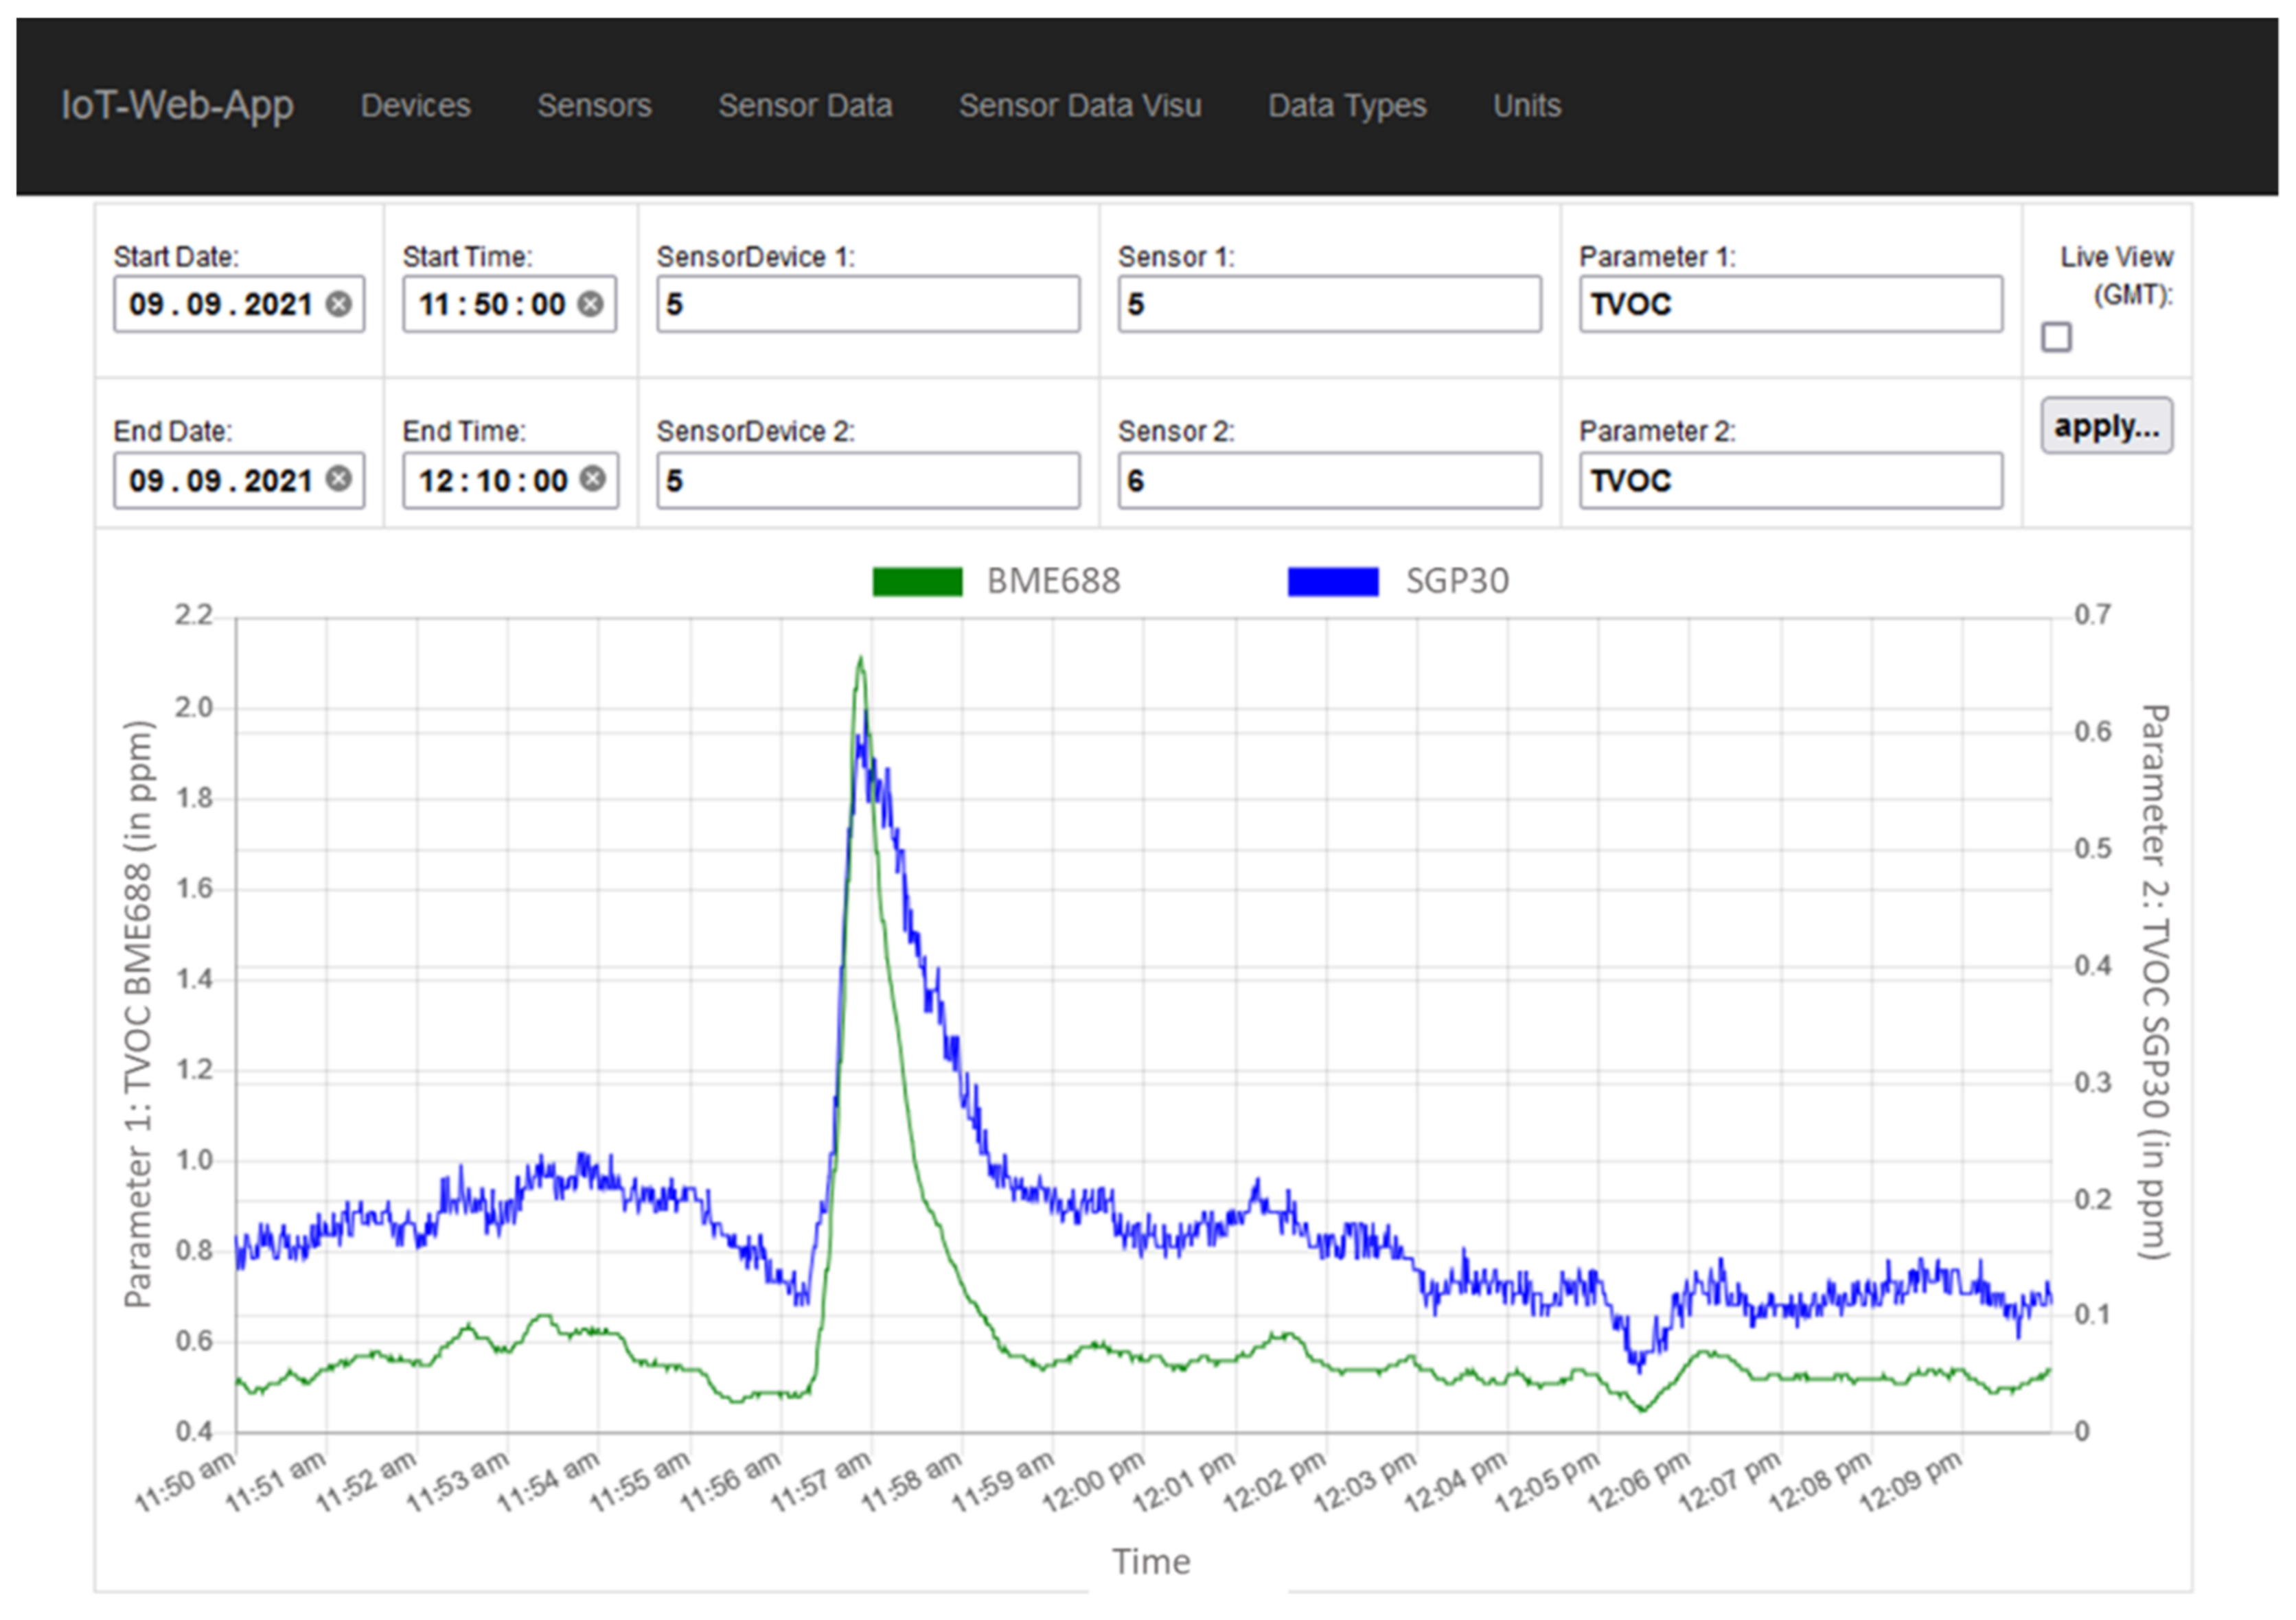Clear the End Time field icon
The image size is (2296, 1620).
[x=593, y=479]
